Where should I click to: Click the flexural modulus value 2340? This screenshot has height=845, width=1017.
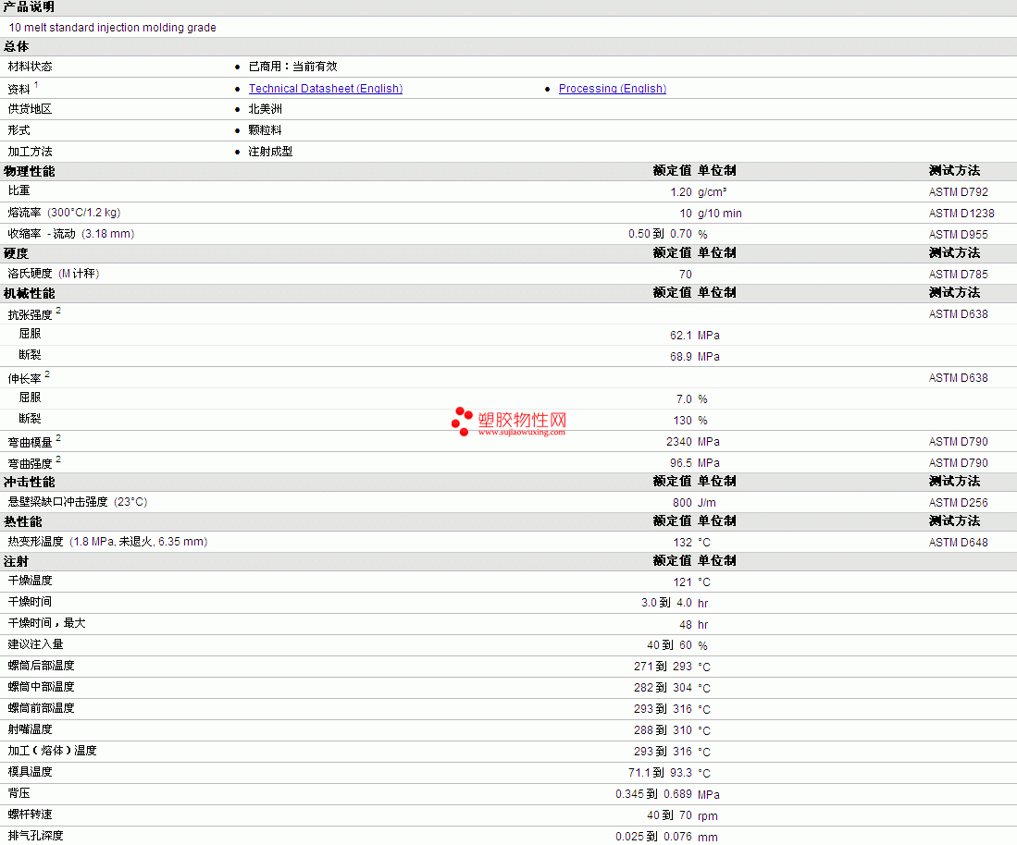tap(679, 441)
